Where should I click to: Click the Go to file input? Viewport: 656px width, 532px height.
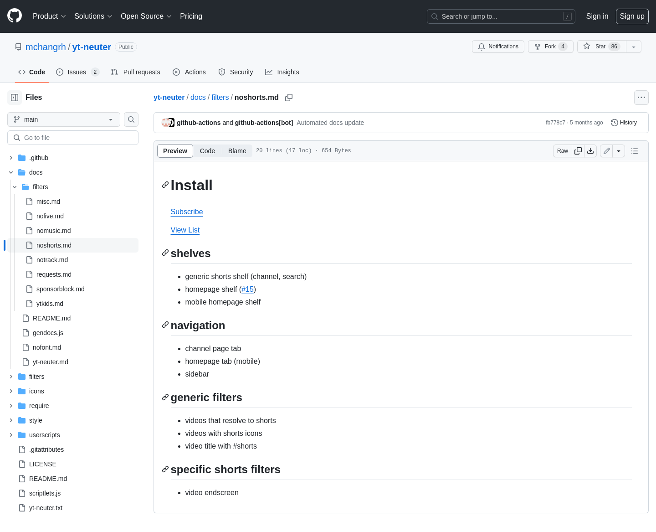73,138
